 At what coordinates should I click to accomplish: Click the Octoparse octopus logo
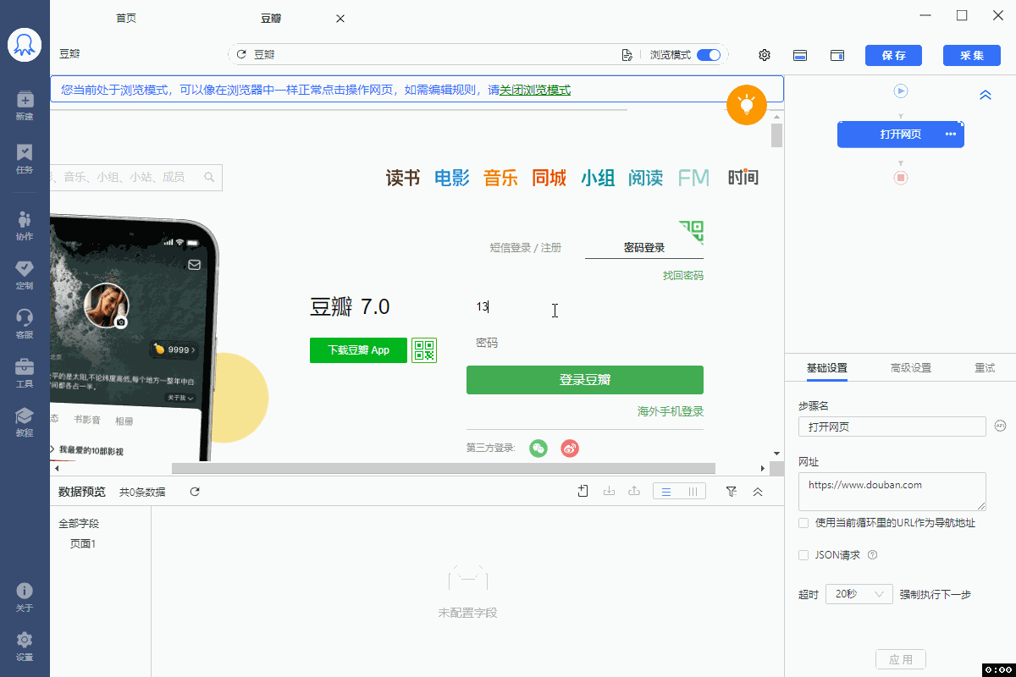coord(25,45)
